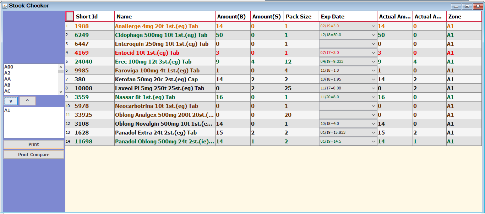Open Exp Date dropdown for Ketofan 50mg
The image size is (485, 214).
coord(373,79)
